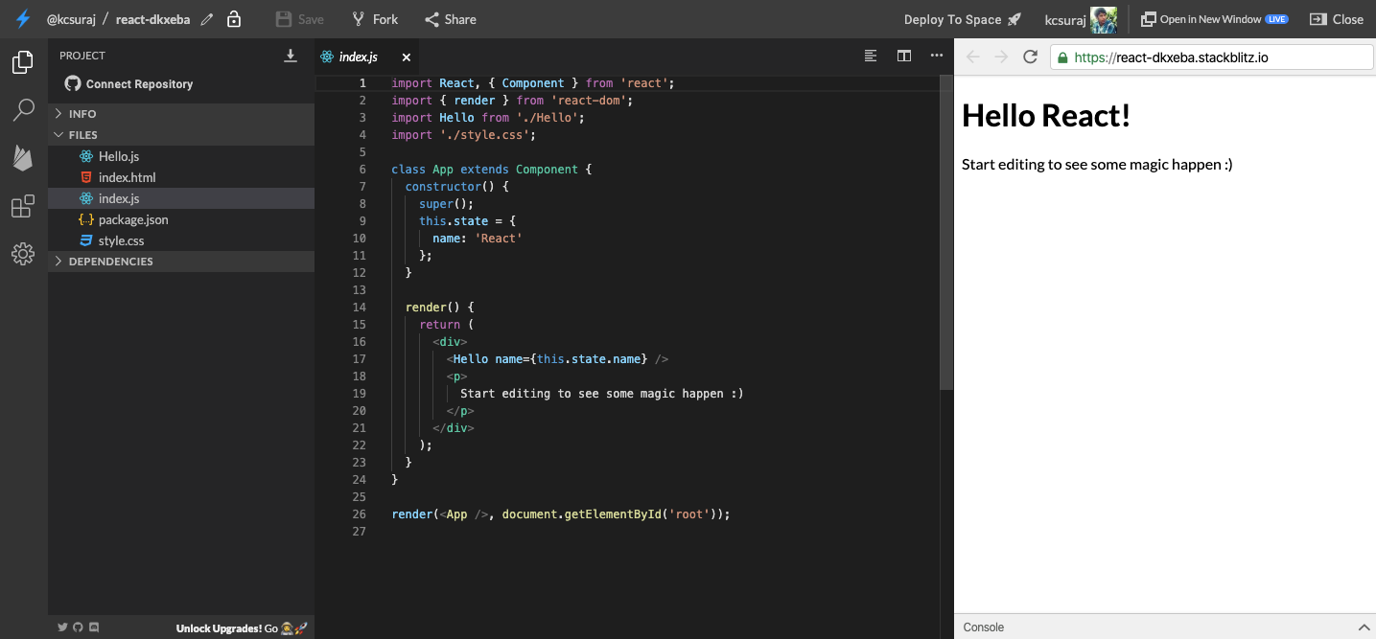Open the Files explorer in the sidebar

23,63
